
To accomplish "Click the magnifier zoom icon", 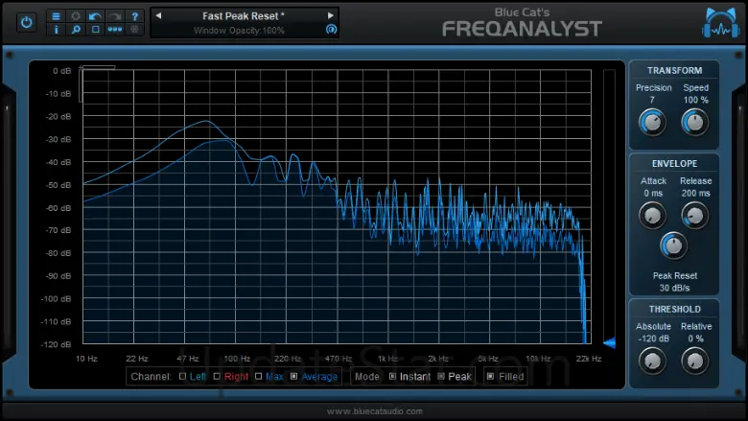I will pyautogui.click(x=76, y=30).
